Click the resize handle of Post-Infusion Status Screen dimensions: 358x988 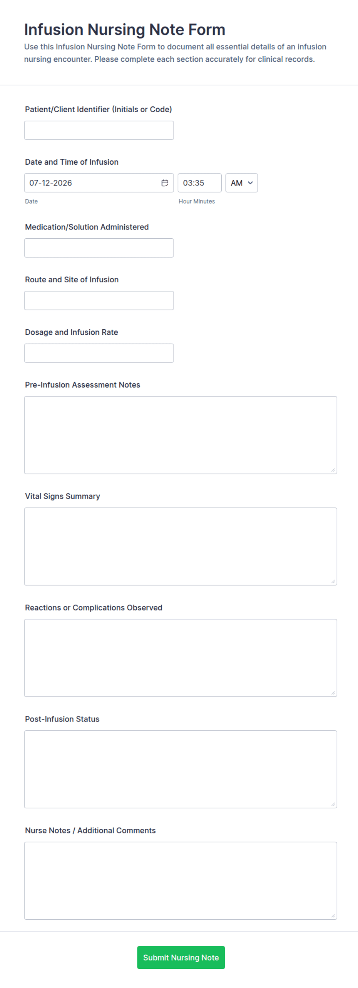(333, 804)
